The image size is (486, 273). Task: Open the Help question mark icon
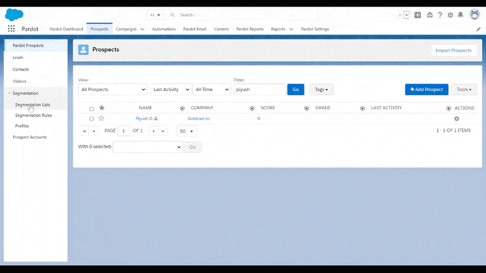point(440,15)
